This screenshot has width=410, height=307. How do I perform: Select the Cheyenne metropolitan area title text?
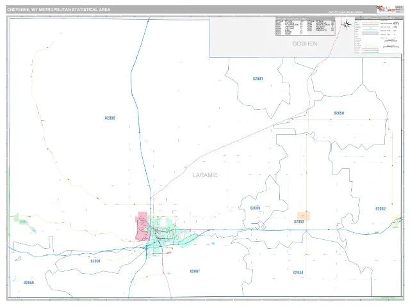coord(58,10)
